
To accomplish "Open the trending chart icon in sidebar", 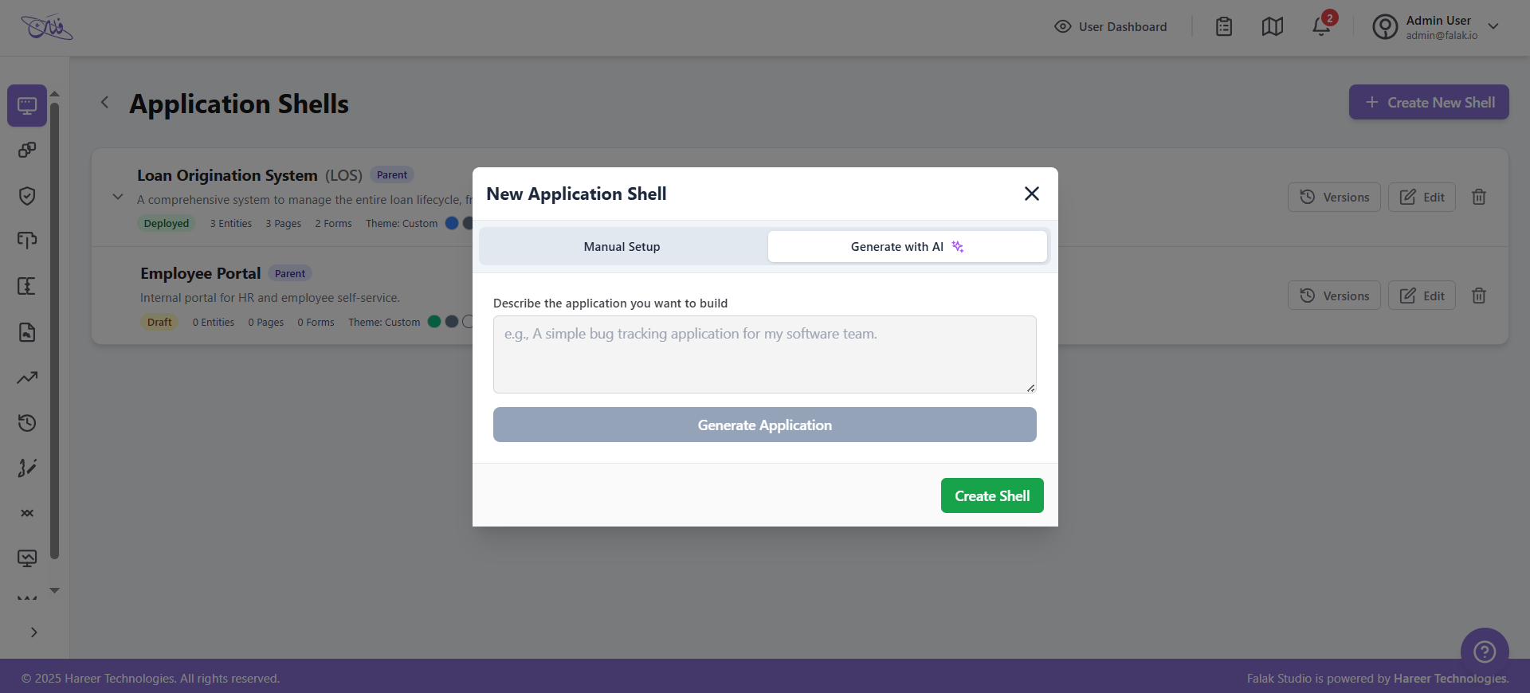I will [x=27, y=378].
